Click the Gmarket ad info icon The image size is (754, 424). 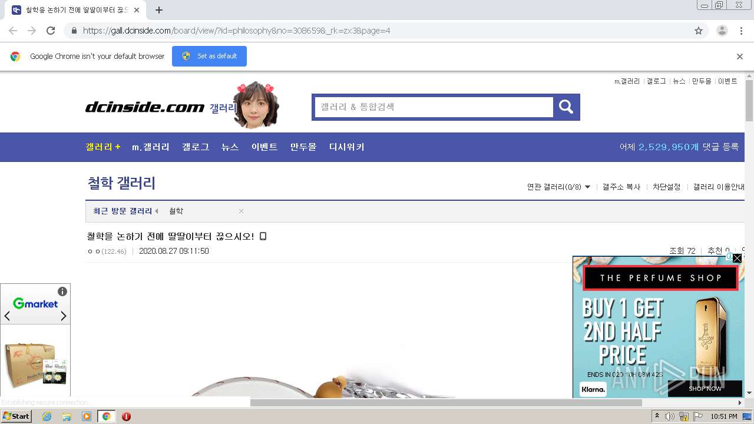pos(62,291)
